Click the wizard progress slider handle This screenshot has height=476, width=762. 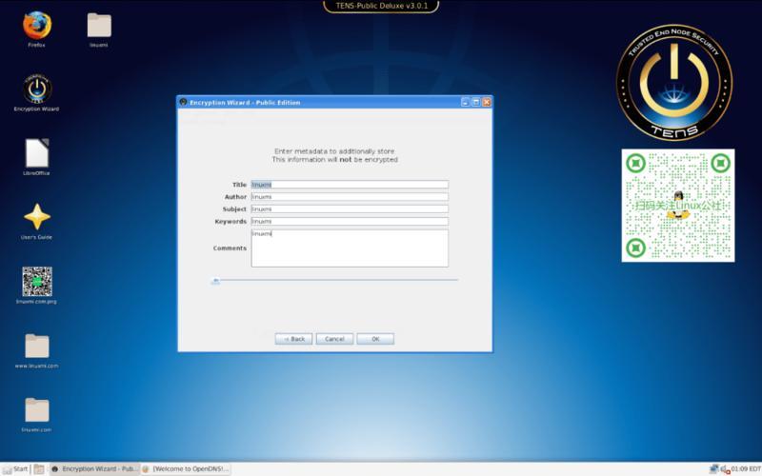point(216,280)
